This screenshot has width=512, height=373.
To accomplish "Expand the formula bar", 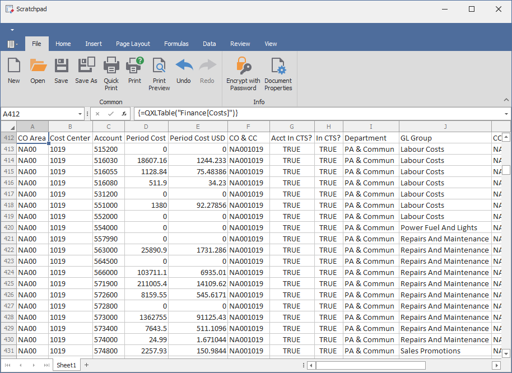I will pyautogui.click(x=506, y=114).
